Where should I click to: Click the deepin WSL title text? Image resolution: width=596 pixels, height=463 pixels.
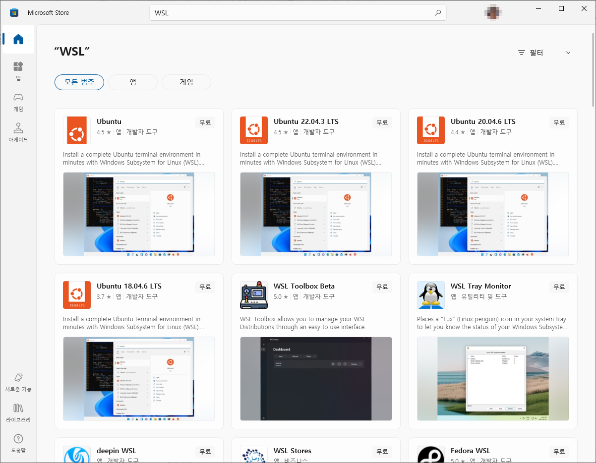[x=116, y=451]
